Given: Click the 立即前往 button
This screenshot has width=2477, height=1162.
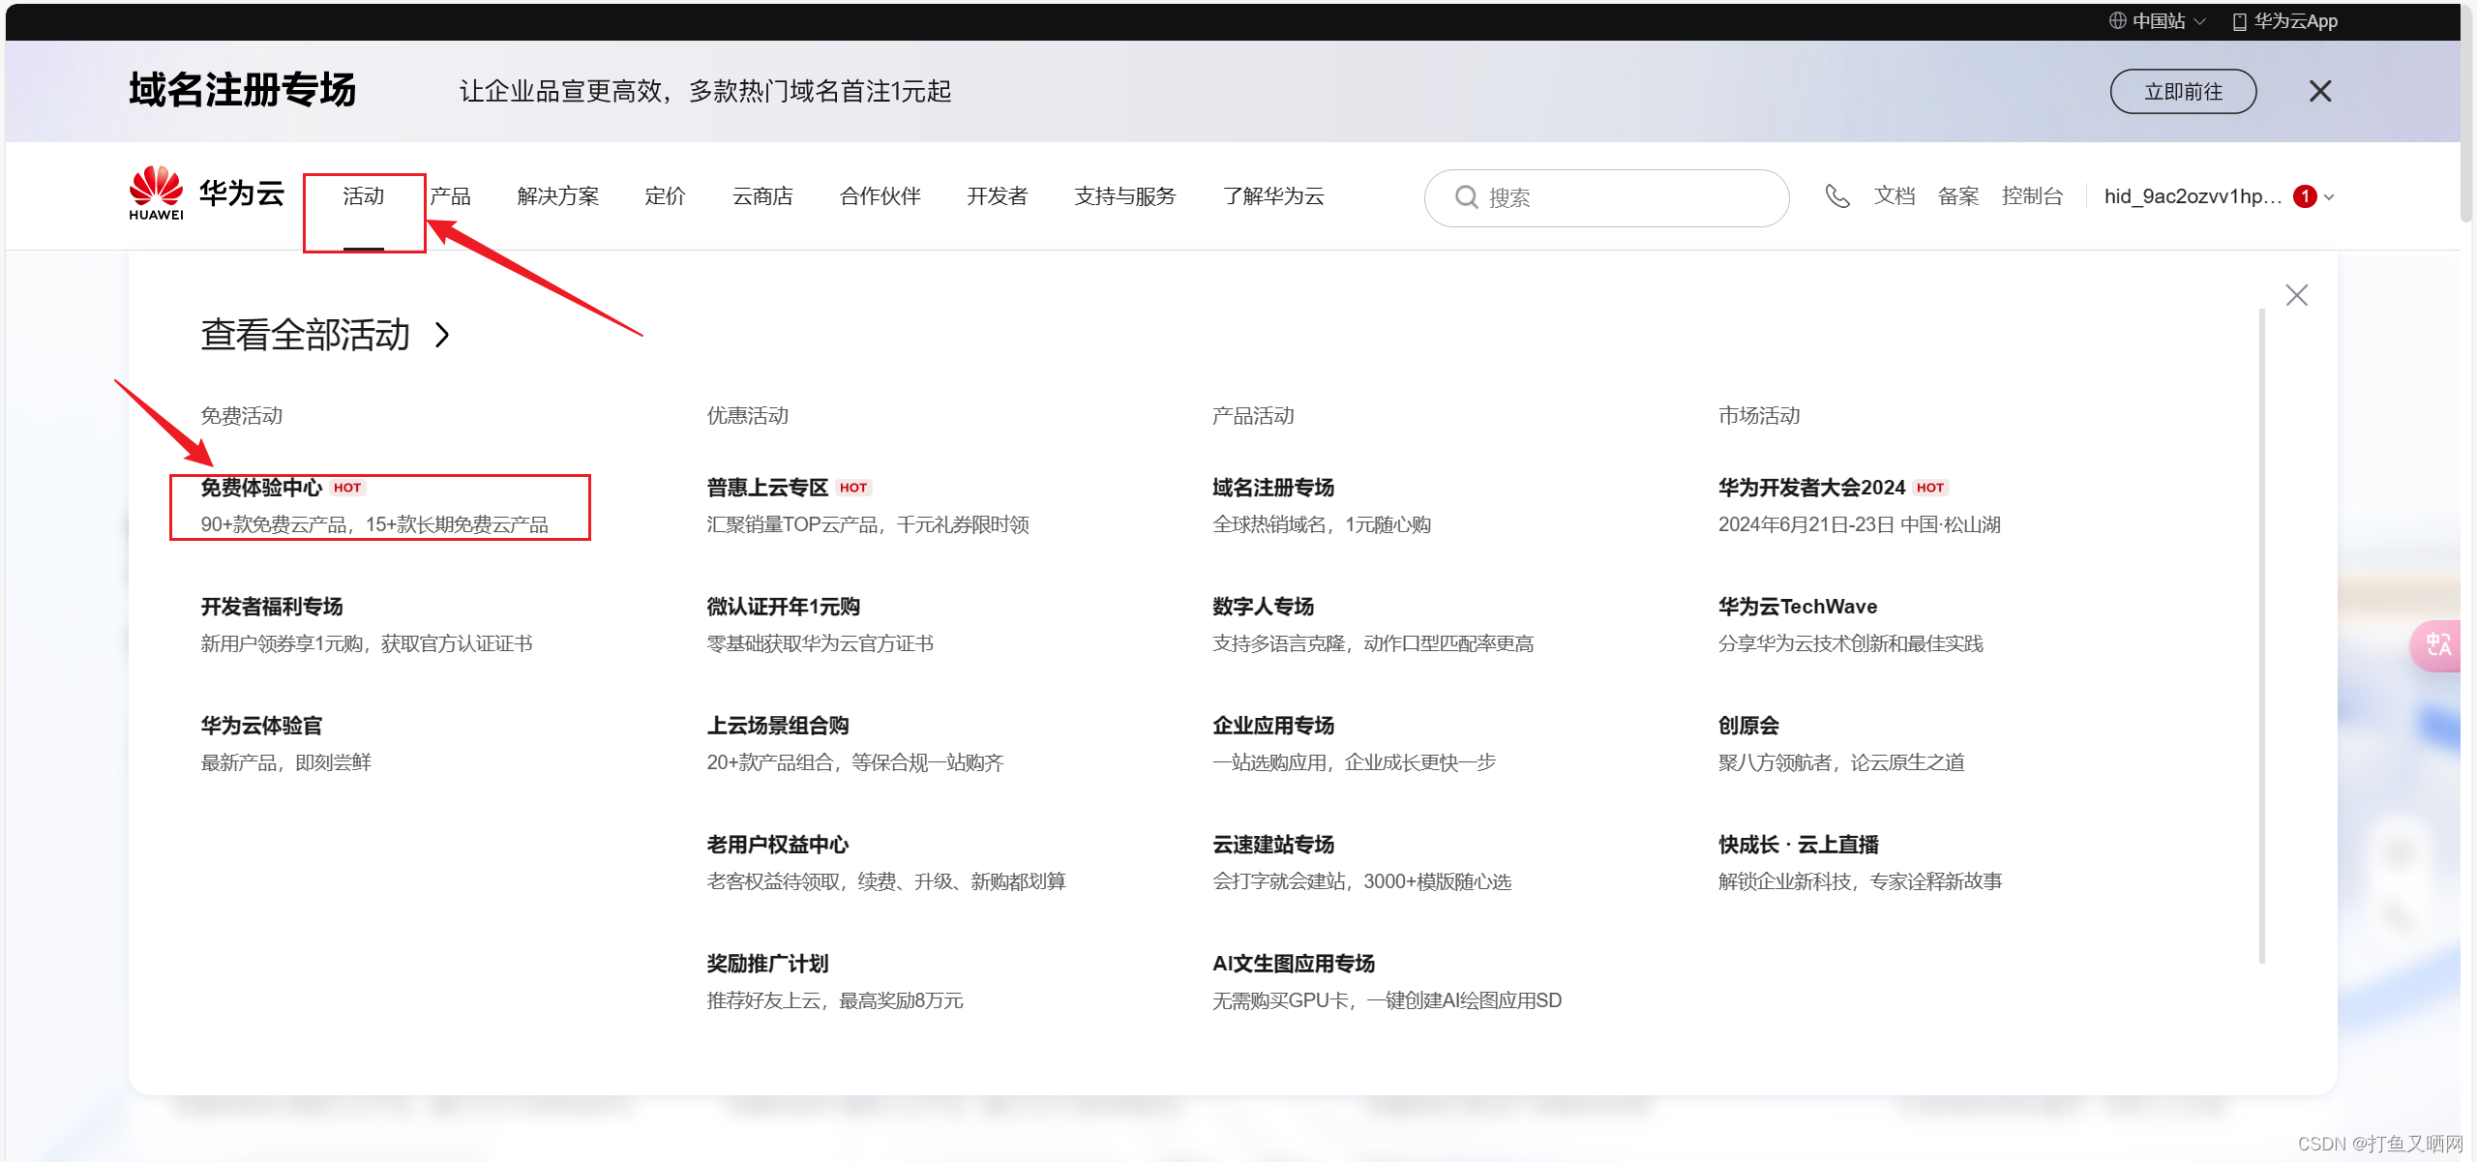Looking at the screenshot, I should 2182,91.
